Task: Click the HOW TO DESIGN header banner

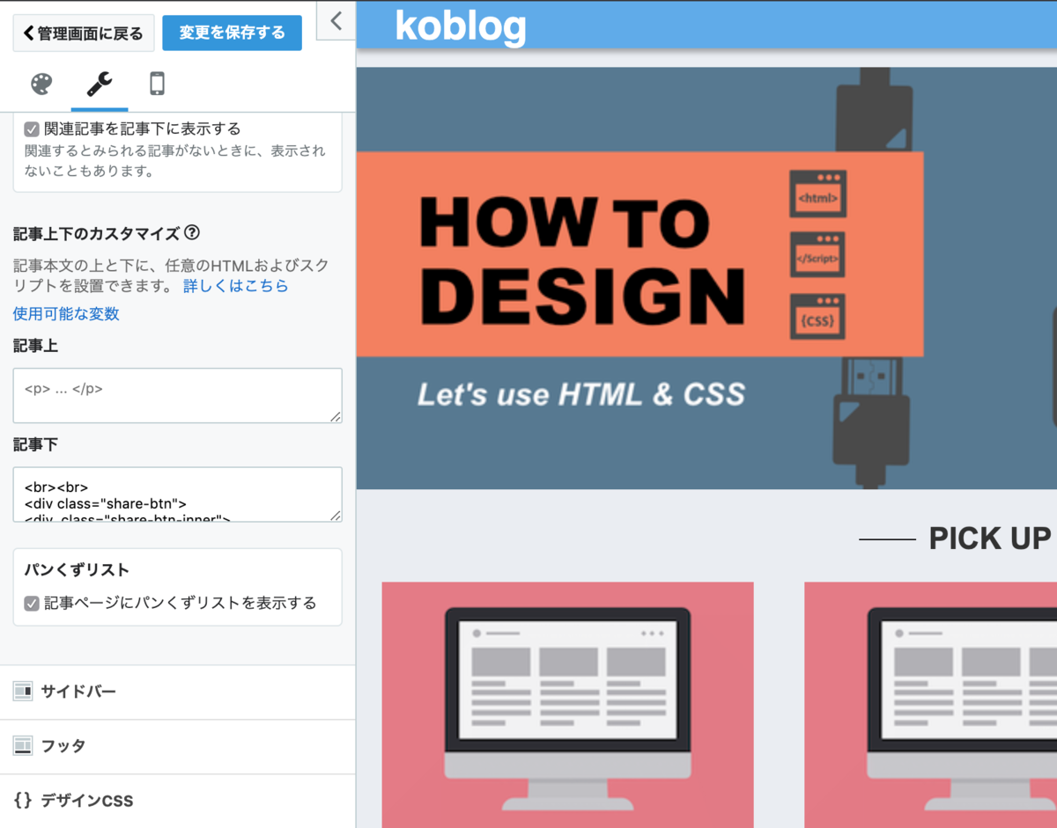Action: (706, 278)
